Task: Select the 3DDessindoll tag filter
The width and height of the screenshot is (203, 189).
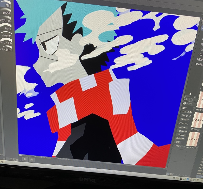Action: (x=181, y=135)
